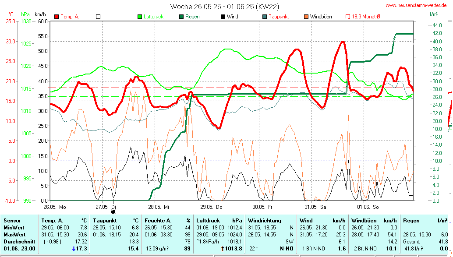This screenshot has width=453, height=257.
Task: Click the chart title Woche 26.05.25 - 01.06.25
Action: coord(224,7)
